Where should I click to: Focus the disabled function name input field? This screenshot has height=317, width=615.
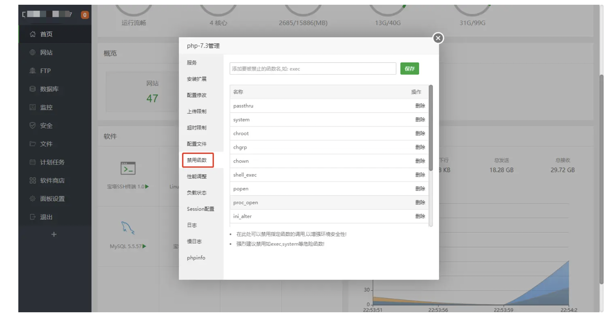click(313, 69)
